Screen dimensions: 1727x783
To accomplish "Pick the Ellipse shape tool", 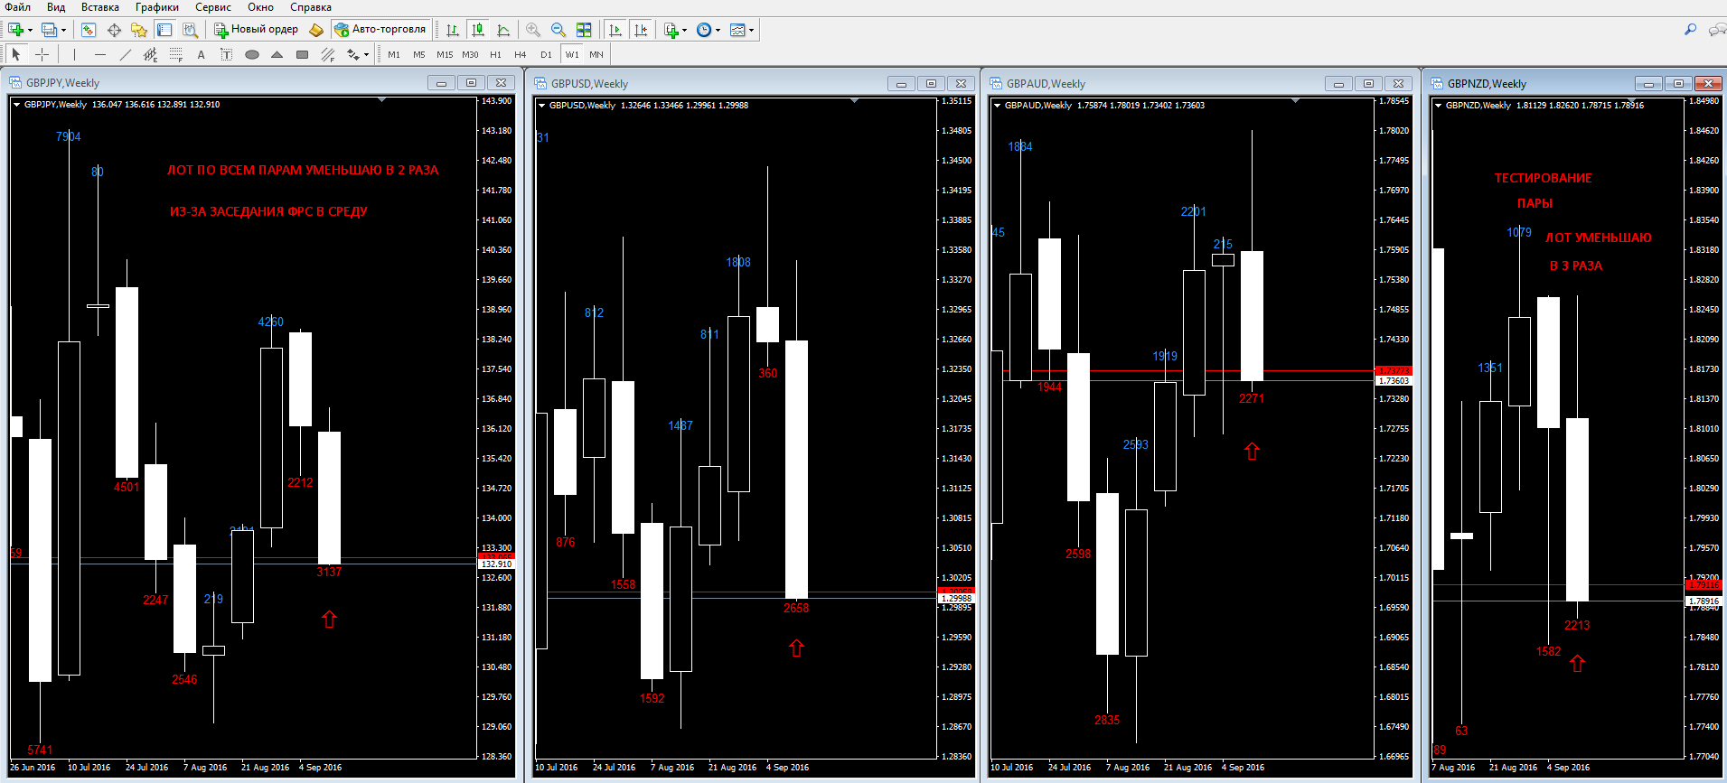I will [x=252, y=54].
